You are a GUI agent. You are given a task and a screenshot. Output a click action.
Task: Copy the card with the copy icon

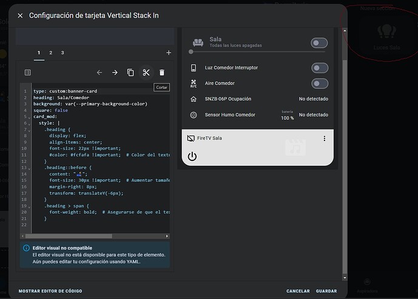130,73
